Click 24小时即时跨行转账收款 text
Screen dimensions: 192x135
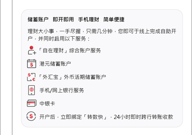pyautogui.click(x=143, y=117)
